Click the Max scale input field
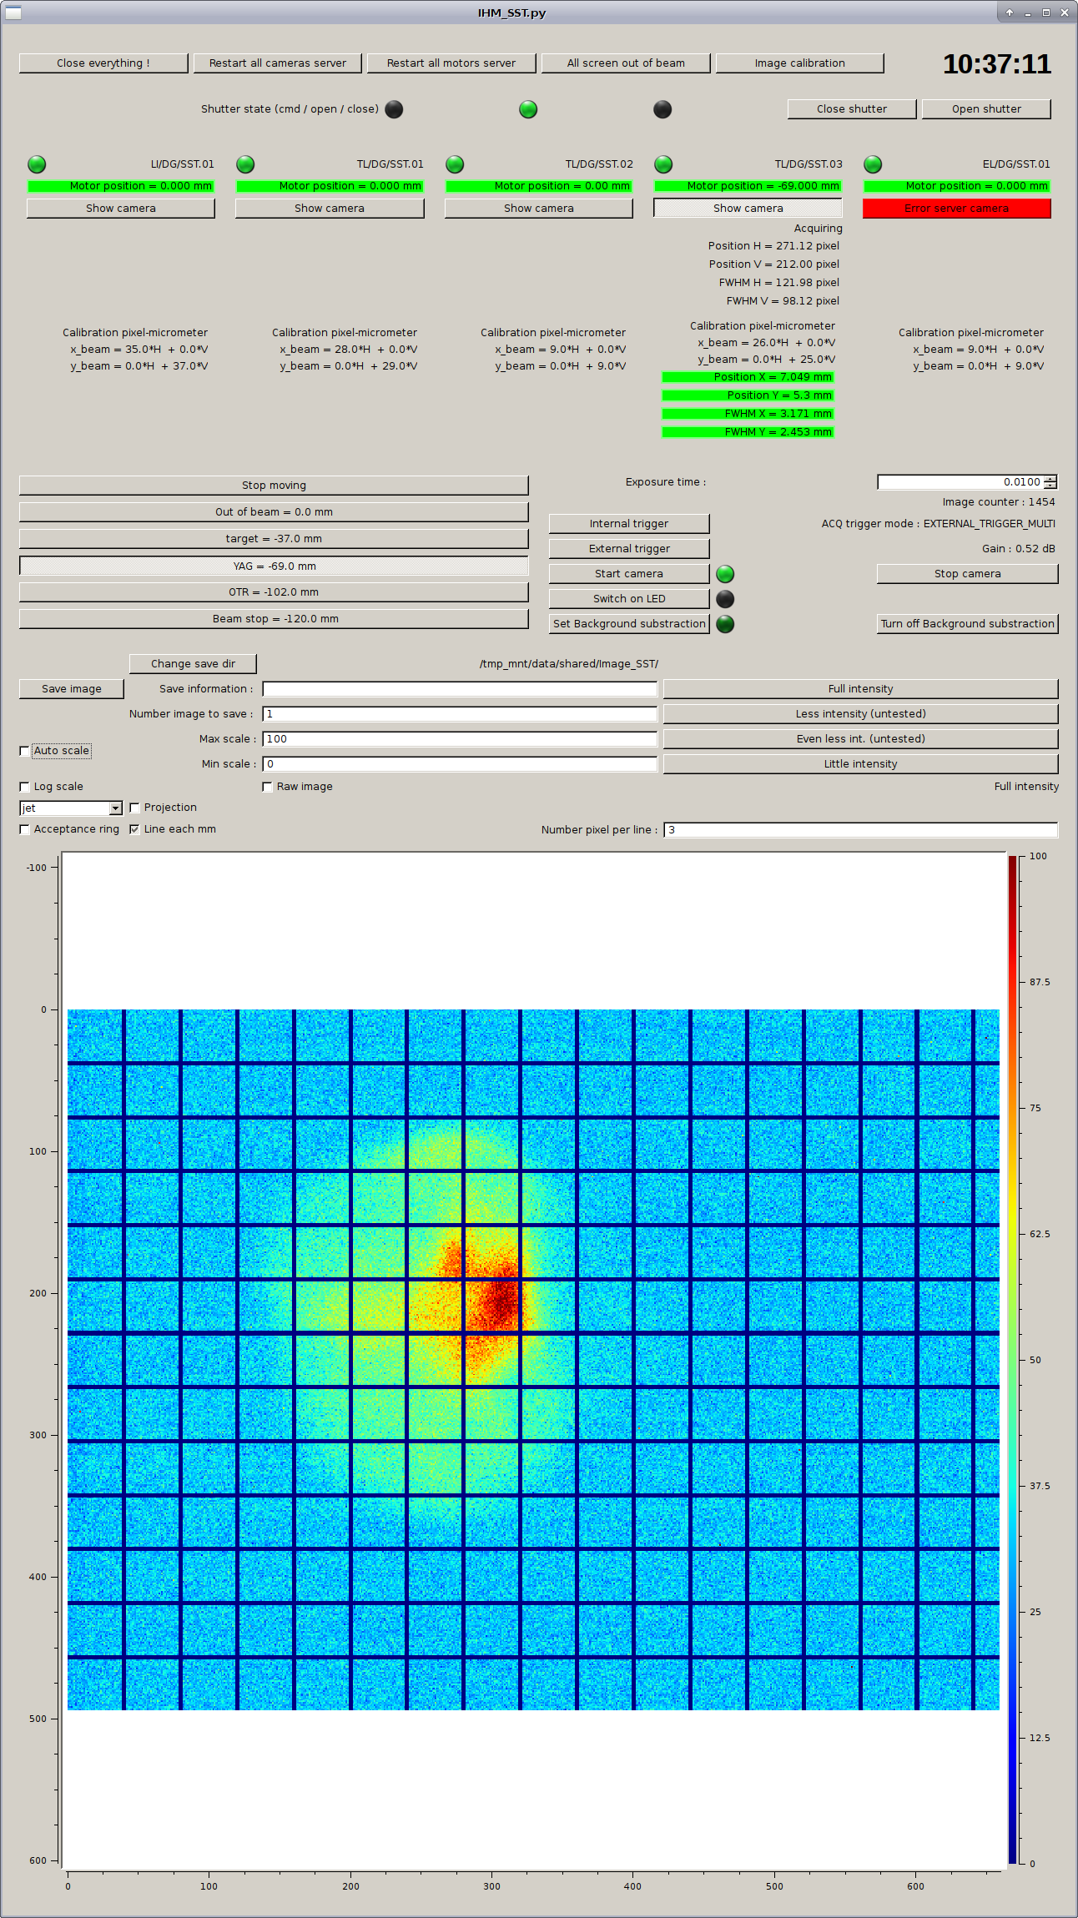Viewport: 1078px width, 1918px height. click(459, 739)
